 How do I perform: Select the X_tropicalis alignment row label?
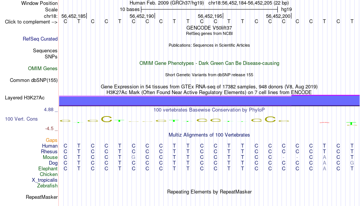coord(45,180)
